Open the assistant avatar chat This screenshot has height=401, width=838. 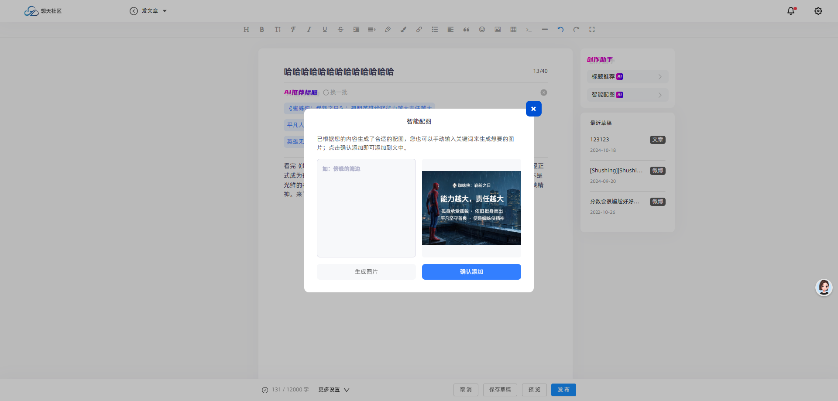824,288
